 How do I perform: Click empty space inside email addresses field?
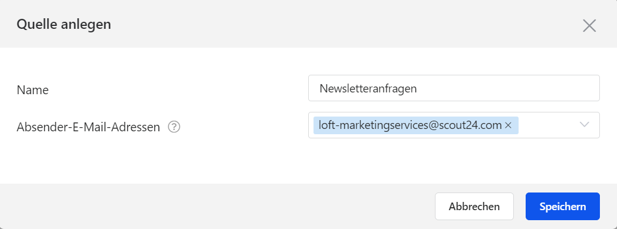point(547,125)
